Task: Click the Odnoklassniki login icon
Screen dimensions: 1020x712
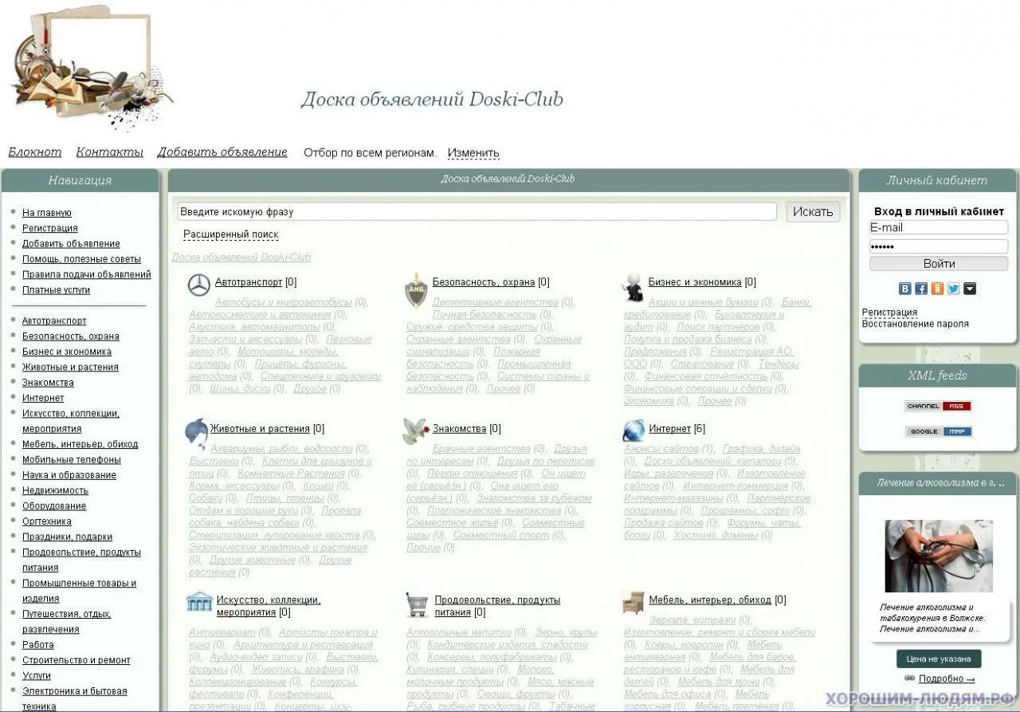Action: pos(937,289)
